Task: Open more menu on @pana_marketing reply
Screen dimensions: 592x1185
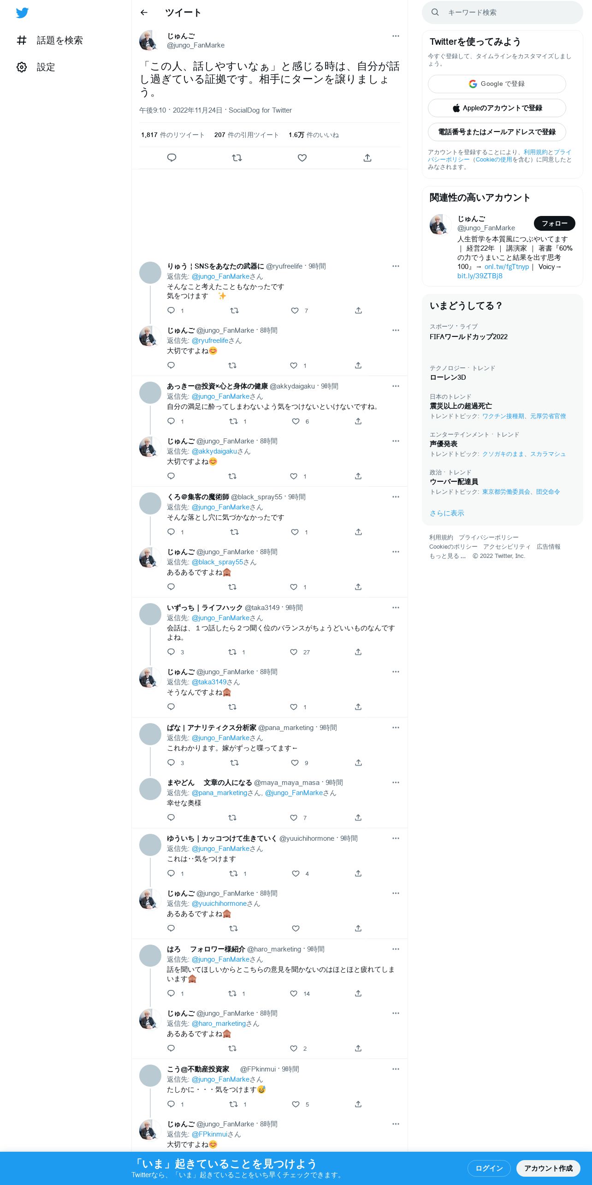Action: tap(396, 728)
